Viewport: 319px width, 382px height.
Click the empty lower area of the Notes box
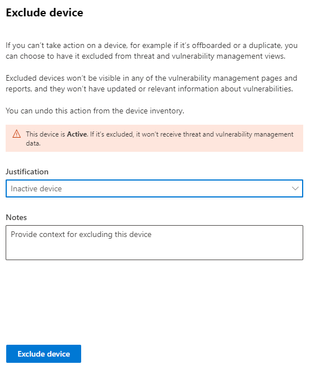click(x=154, y=251)
